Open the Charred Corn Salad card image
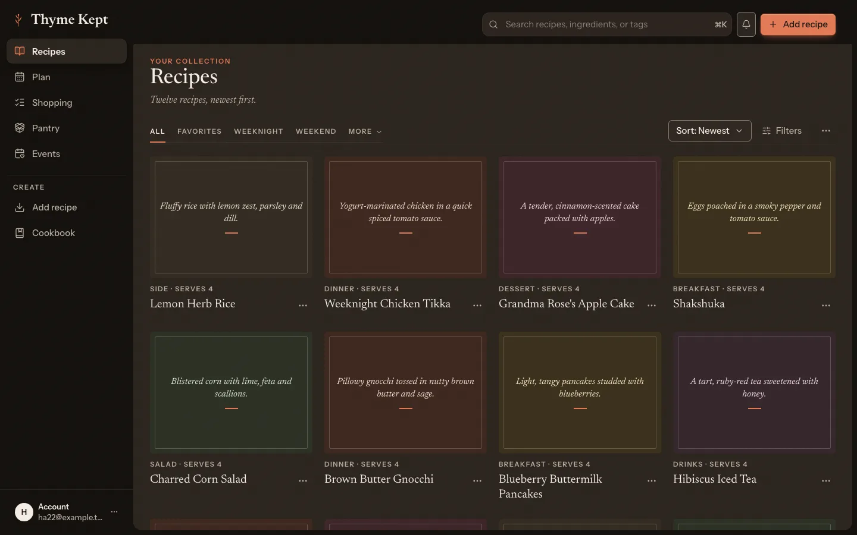The height and width of the screenshot is (535, 857). pyautogui.click(x=231, y=393)
